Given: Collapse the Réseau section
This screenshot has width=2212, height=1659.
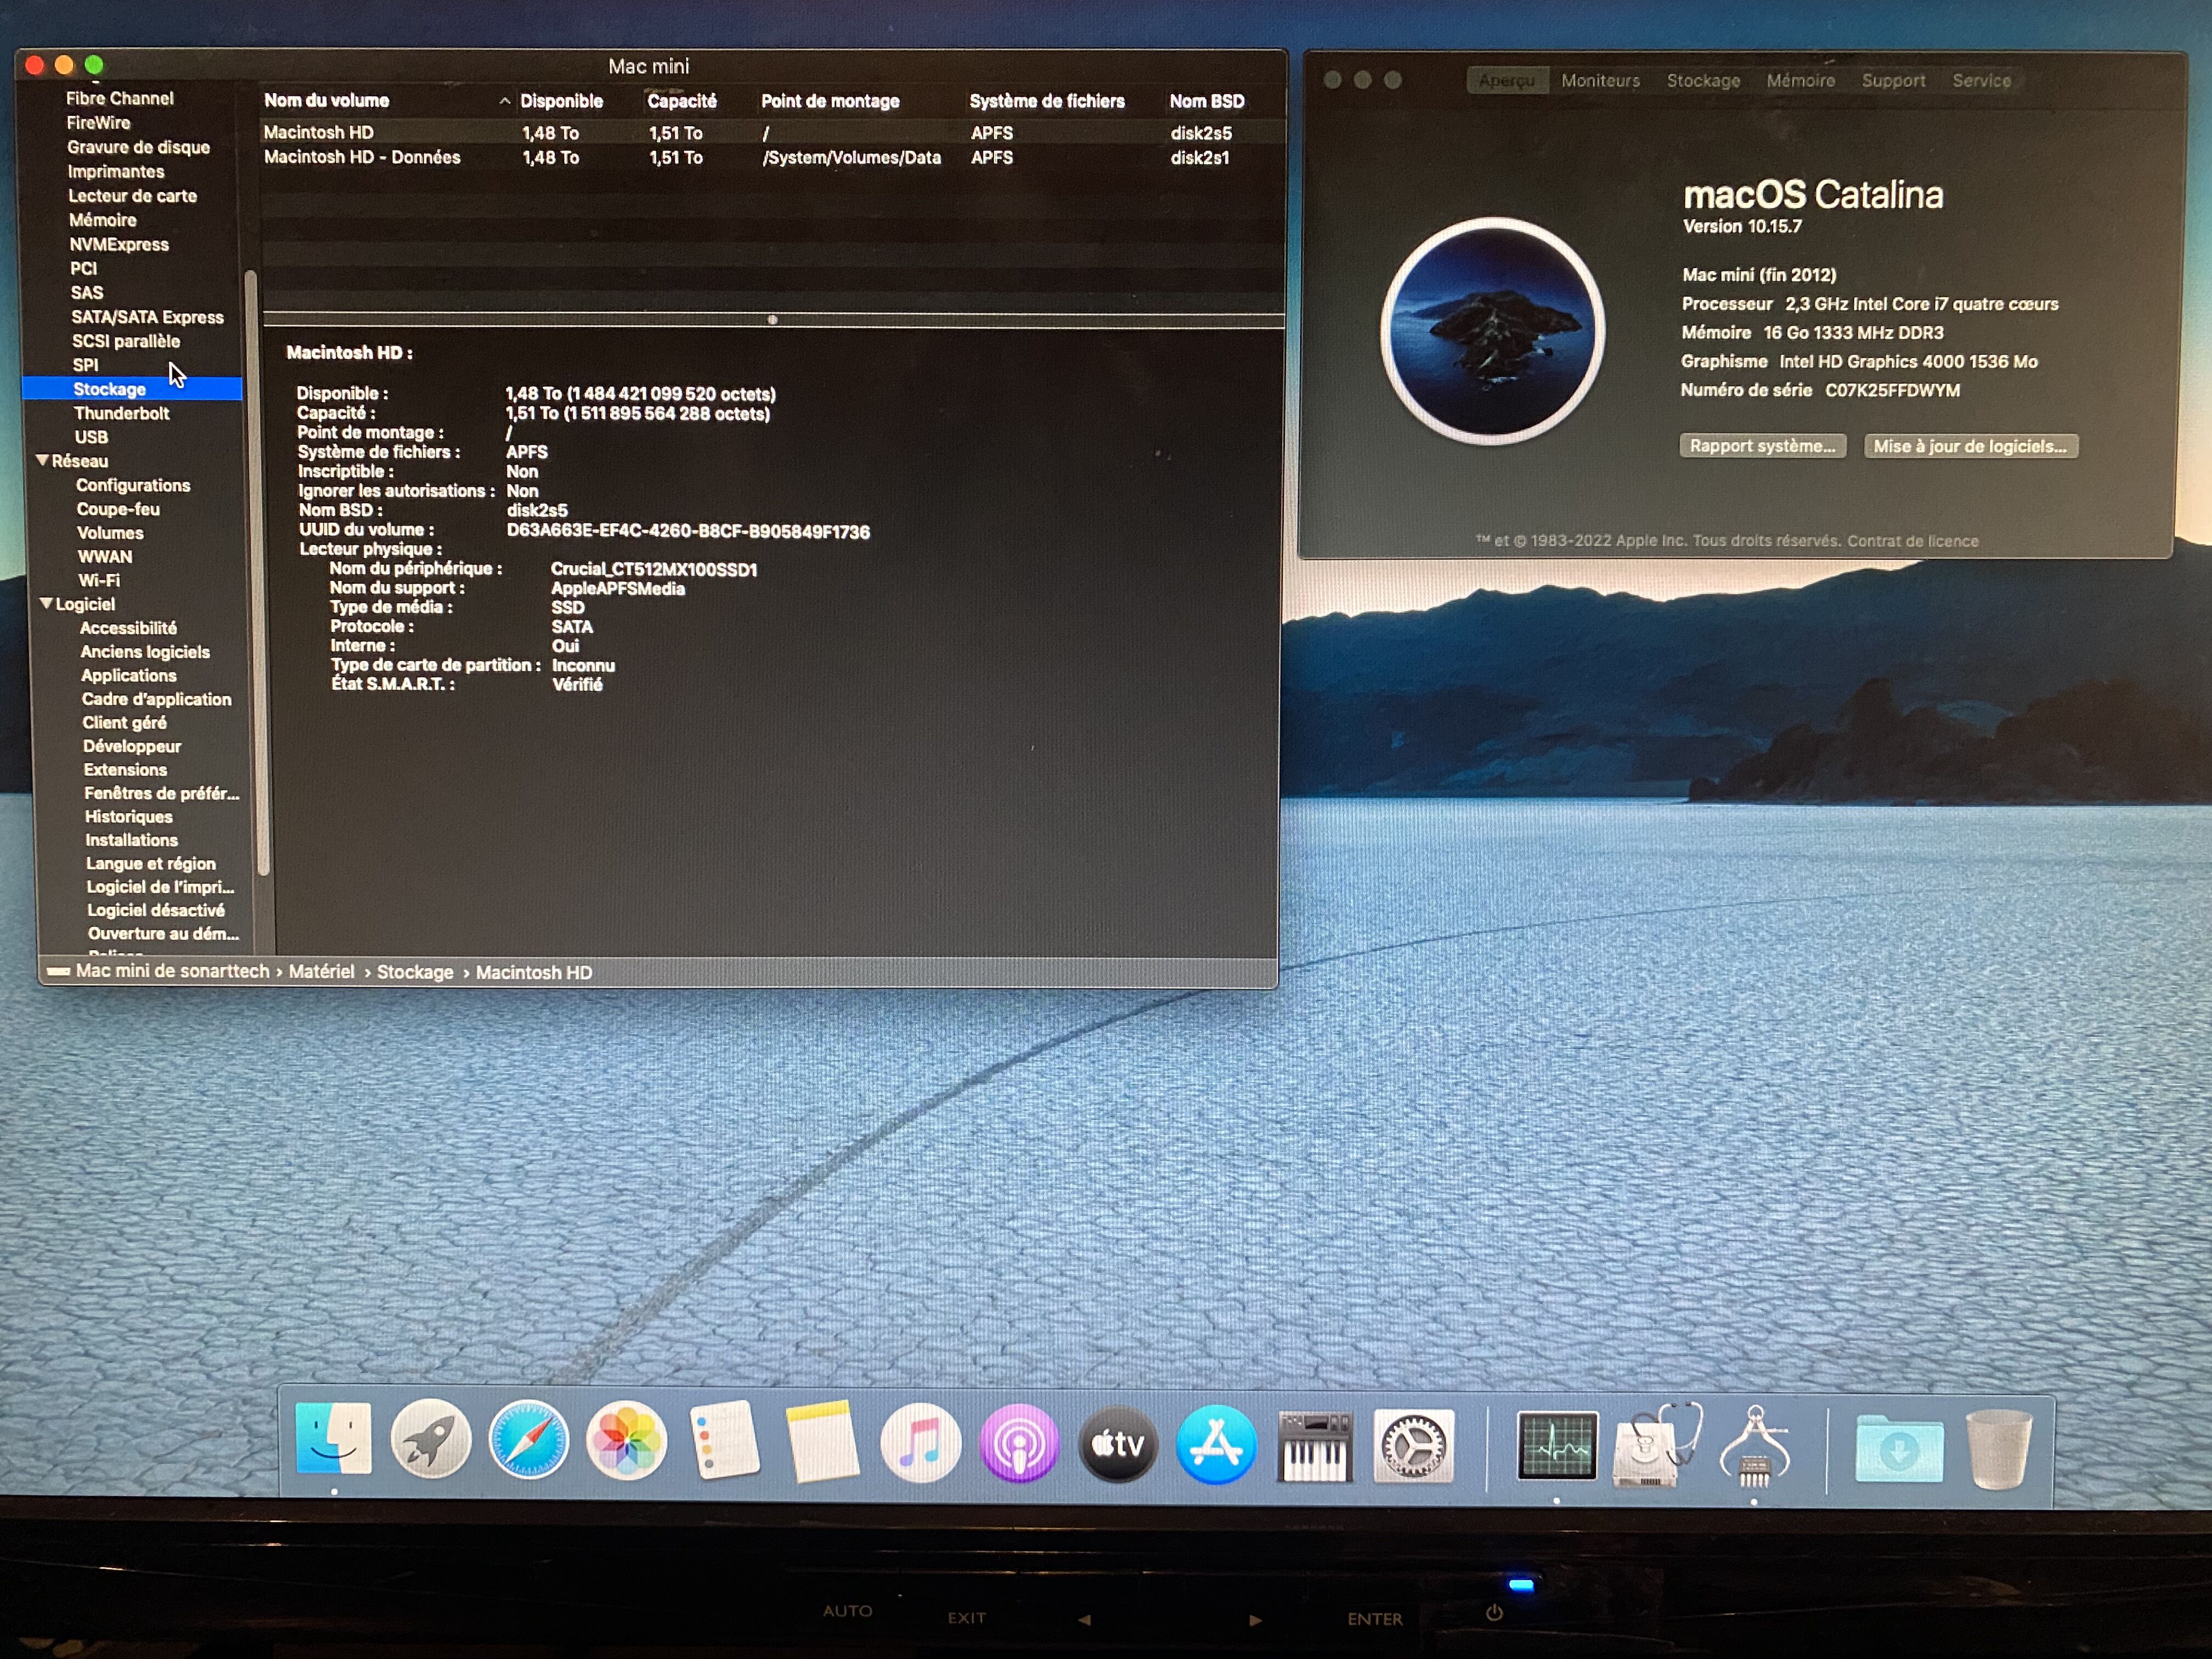Looking at the screenshot, I should coord(42,460).
